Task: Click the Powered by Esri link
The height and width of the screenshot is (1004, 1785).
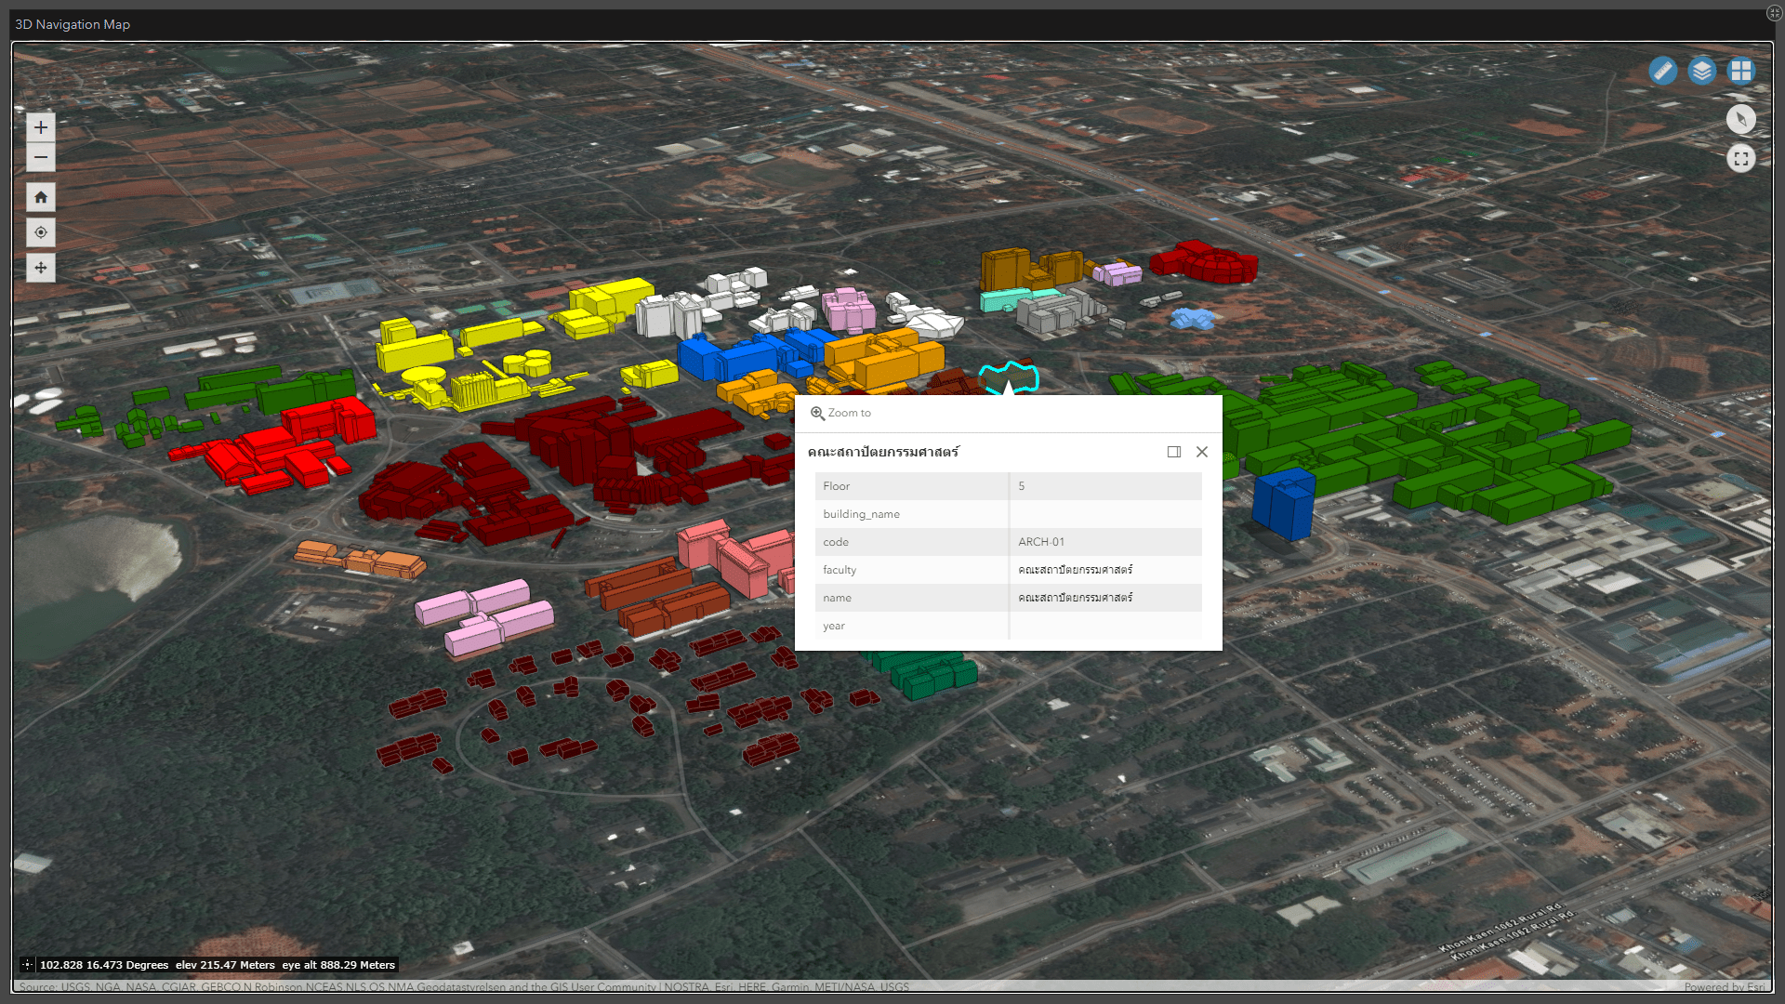Action: (1724, 987)
